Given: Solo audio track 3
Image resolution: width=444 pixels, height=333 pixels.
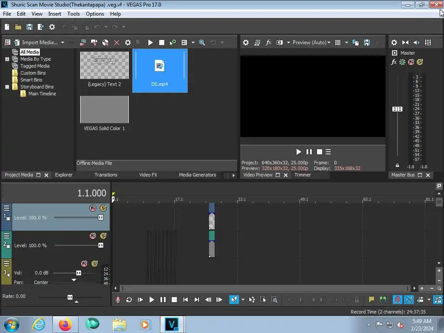Looking at the screenshot, I should [x=95, y=264].
